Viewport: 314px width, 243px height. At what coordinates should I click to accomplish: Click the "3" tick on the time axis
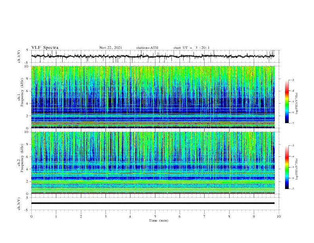tap(105, 216)
